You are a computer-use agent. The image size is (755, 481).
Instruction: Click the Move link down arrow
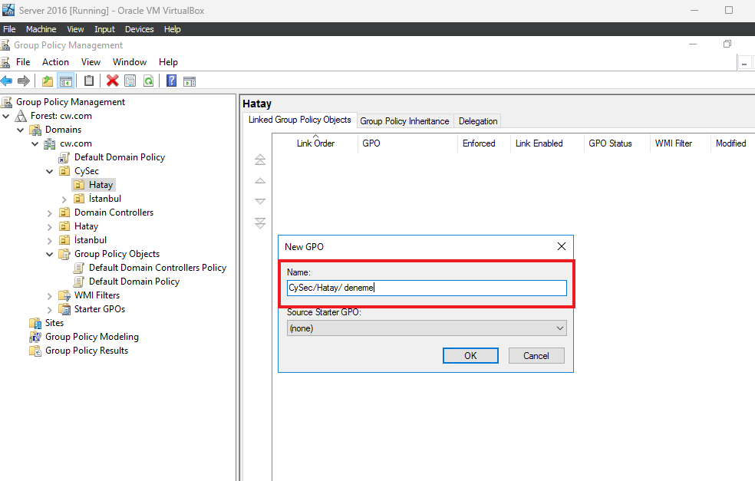[x=260, y=201]
